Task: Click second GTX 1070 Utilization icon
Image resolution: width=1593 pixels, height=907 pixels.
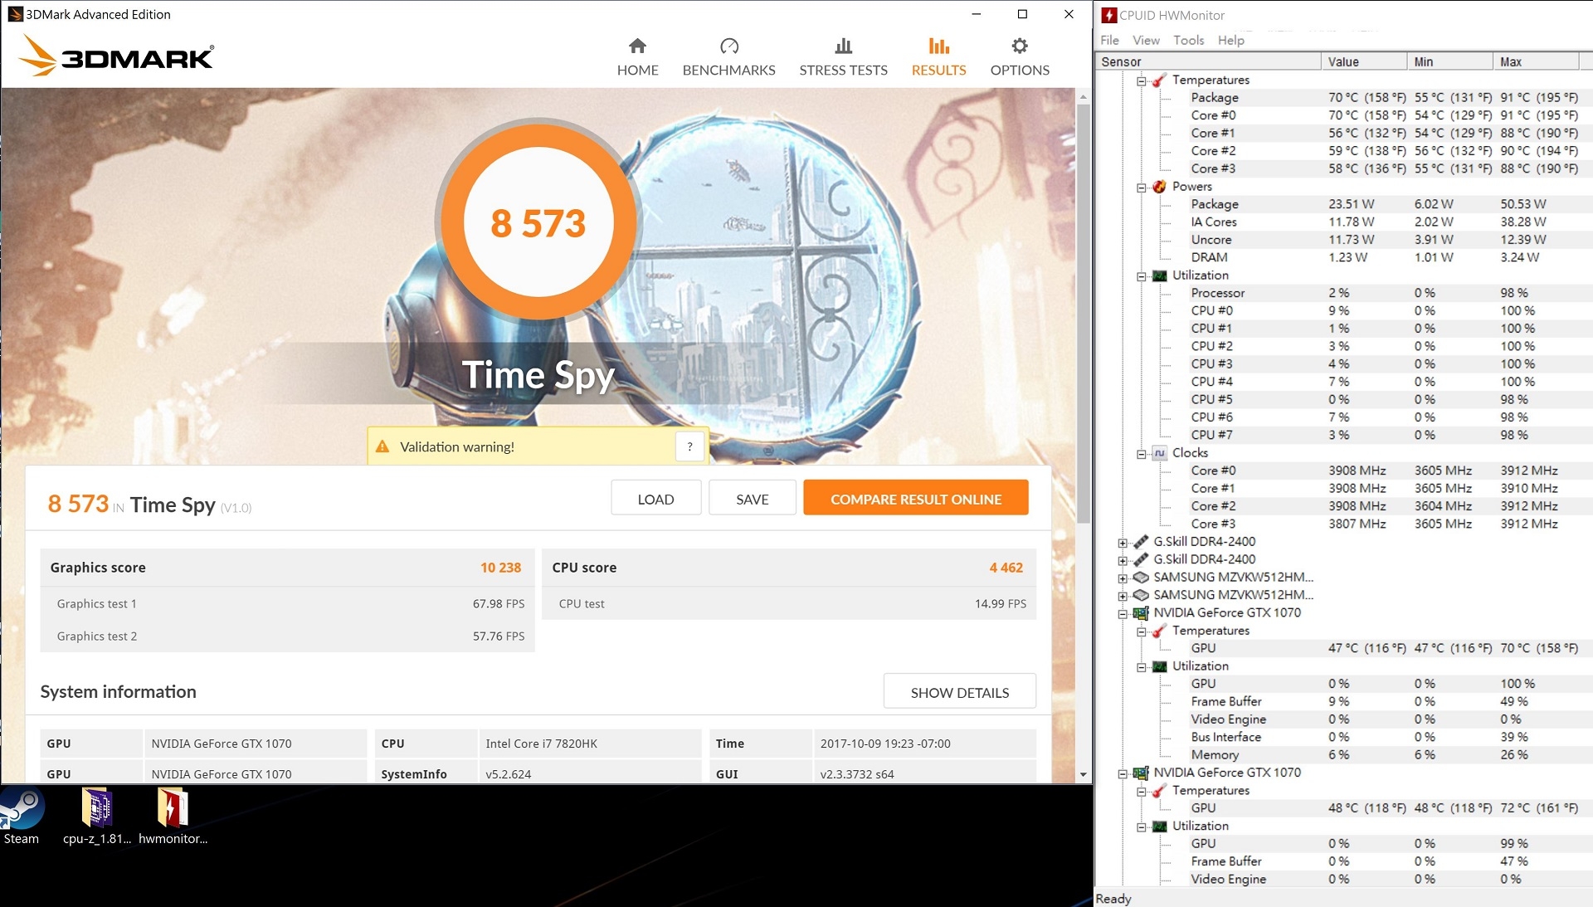Action: pyautogui.click(x=1159, y=827)
